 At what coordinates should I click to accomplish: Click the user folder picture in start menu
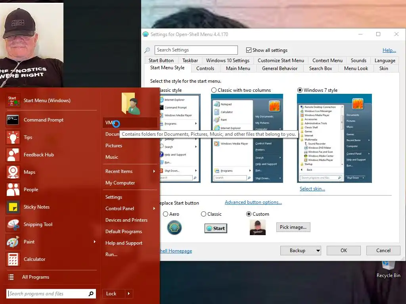click(x=131, y=104)
